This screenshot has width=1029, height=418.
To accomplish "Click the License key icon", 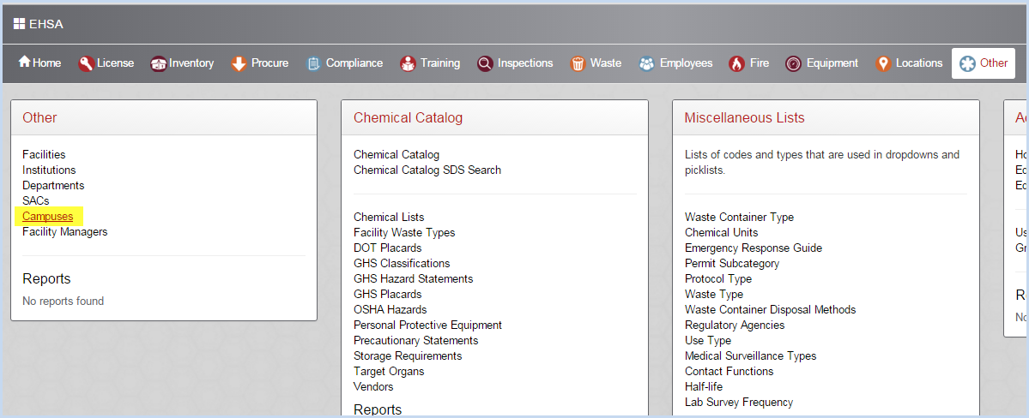I will tap(86, 63).
